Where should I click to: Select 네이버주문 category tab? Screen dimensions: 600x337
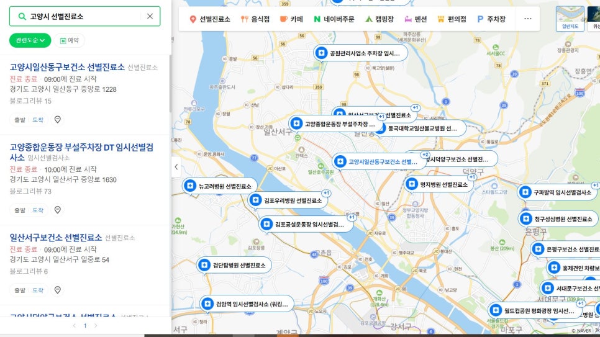coord(334,19)
